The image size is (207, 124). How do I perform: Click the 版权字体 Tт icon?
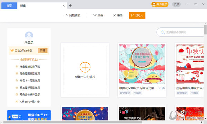tap(17, 80)
